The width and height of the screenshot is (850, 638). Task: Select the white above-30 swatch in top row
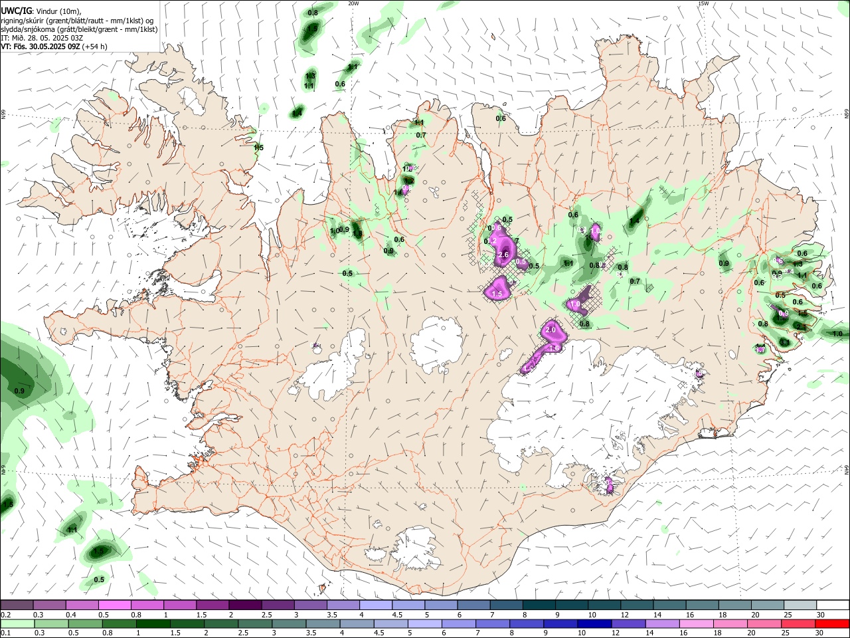click(x=833, y=605)
